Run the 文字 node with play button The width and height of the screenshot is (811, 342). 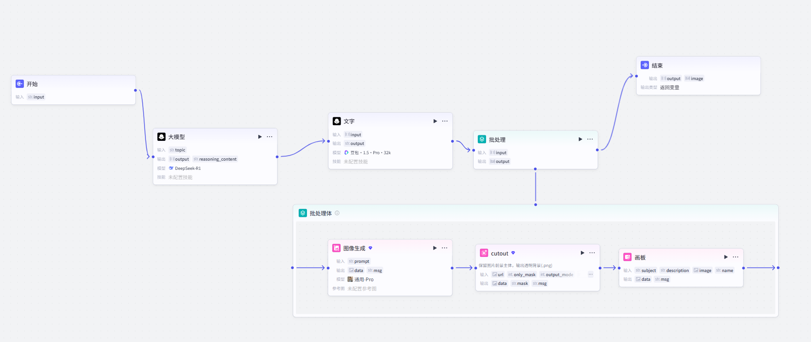(x=435, y=121)
